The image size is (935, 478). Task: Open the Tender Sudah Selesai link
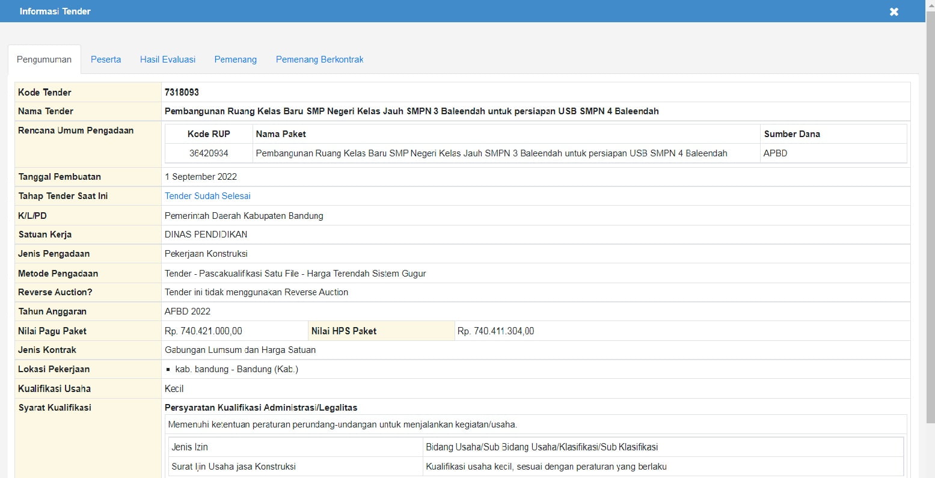click(x=207, y=196)
